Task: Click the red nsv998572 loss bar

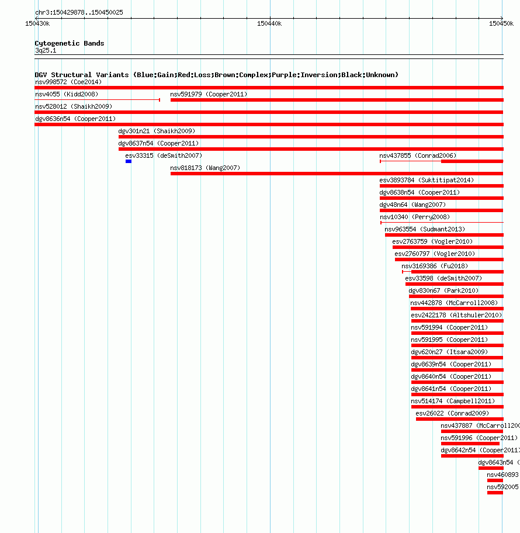Action: pos(269,88)
